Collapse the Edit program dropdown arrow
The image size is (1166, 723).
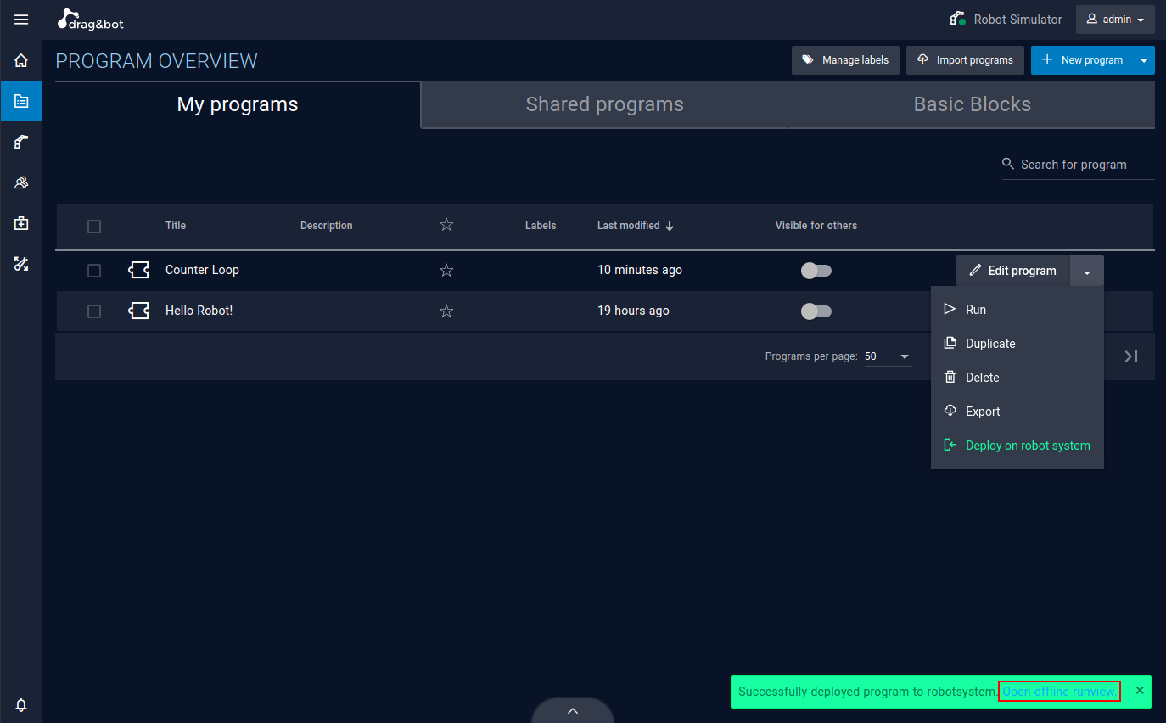point(1087,271)
